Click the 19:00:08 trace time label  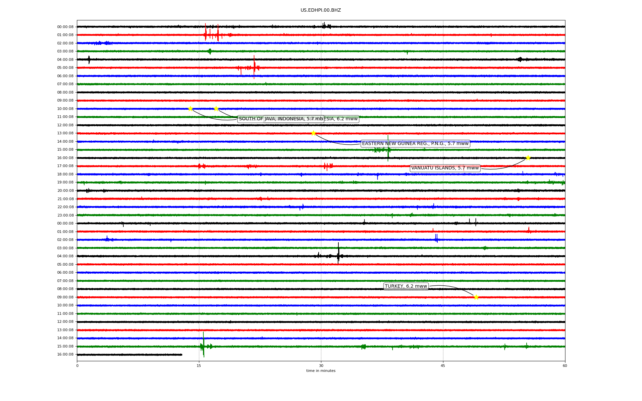65,182
